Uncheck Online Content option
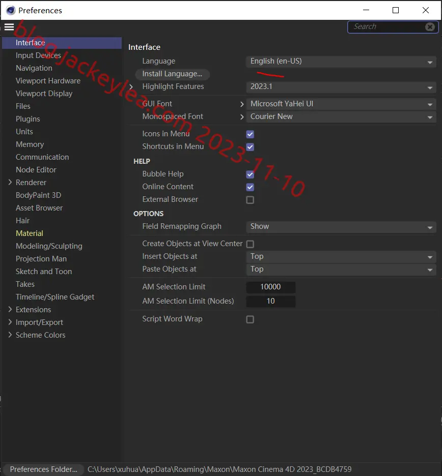 click(250, 187)
